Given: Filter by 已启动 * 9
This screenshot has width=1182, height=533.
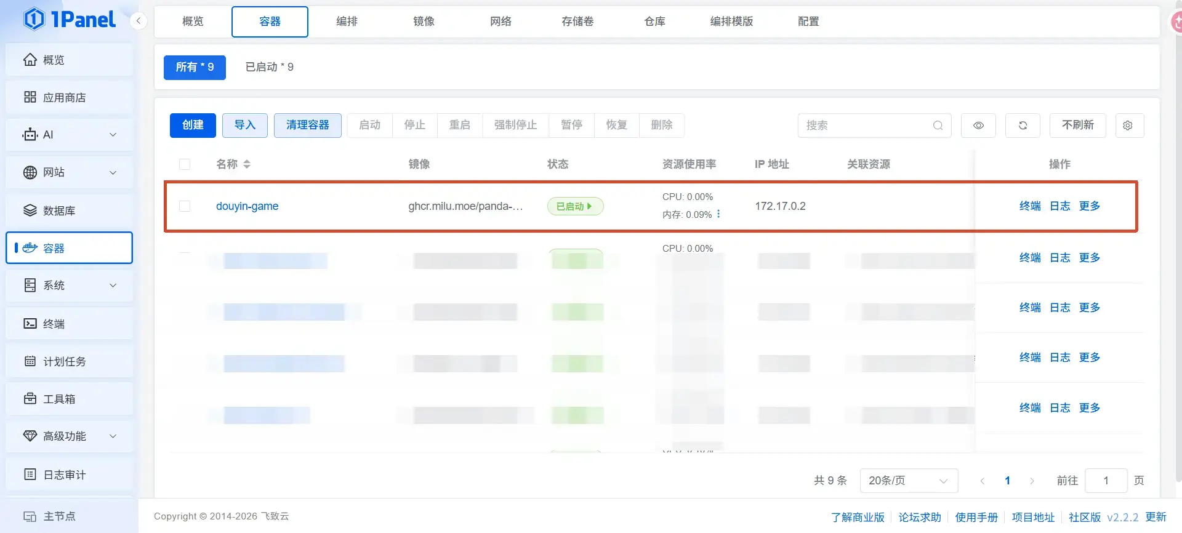Looking at the screenshot, I should 270,67.
